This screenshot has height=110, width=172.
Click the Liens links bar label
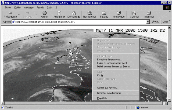tap(165, 22)
